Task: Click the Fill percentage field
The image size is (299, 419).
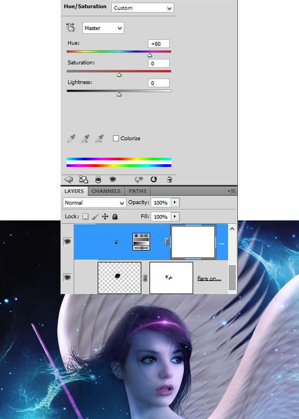Action: point(160,217)
